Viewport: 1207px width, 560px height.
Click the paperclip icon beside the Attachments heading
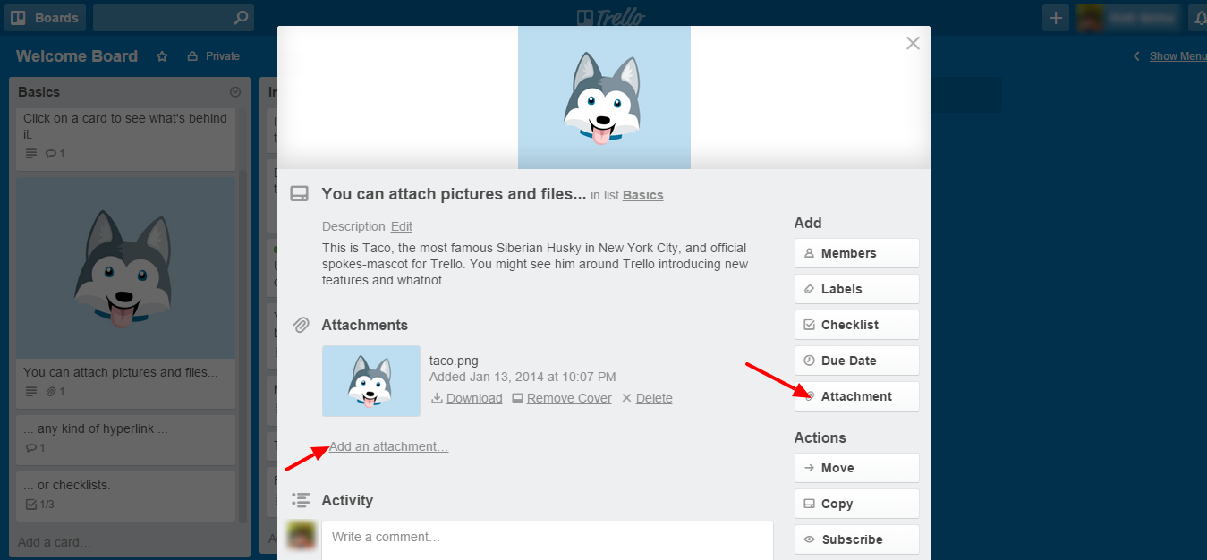point(301,325)
